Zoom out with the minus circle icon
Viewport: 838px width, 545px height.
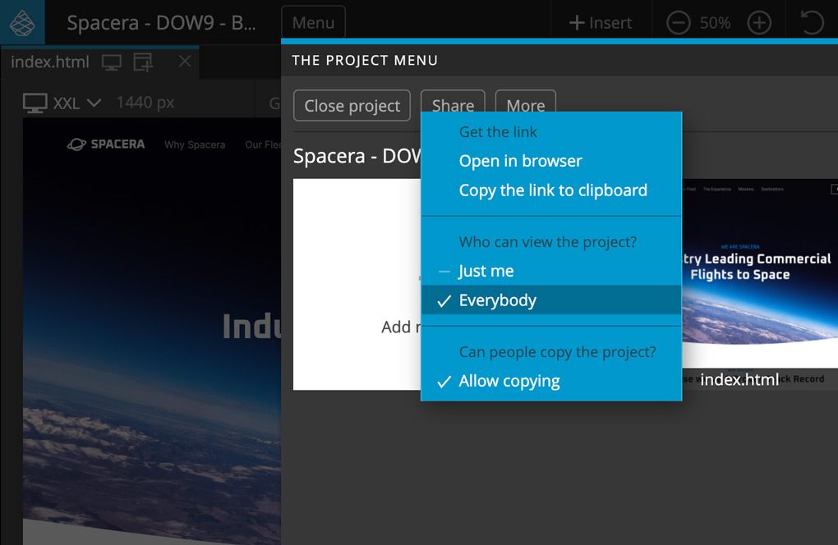(678, 23)
